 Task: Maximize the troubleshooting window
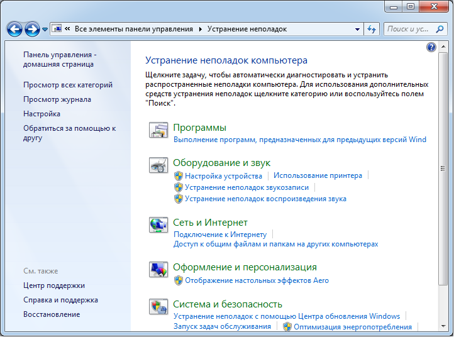point(410,6)
